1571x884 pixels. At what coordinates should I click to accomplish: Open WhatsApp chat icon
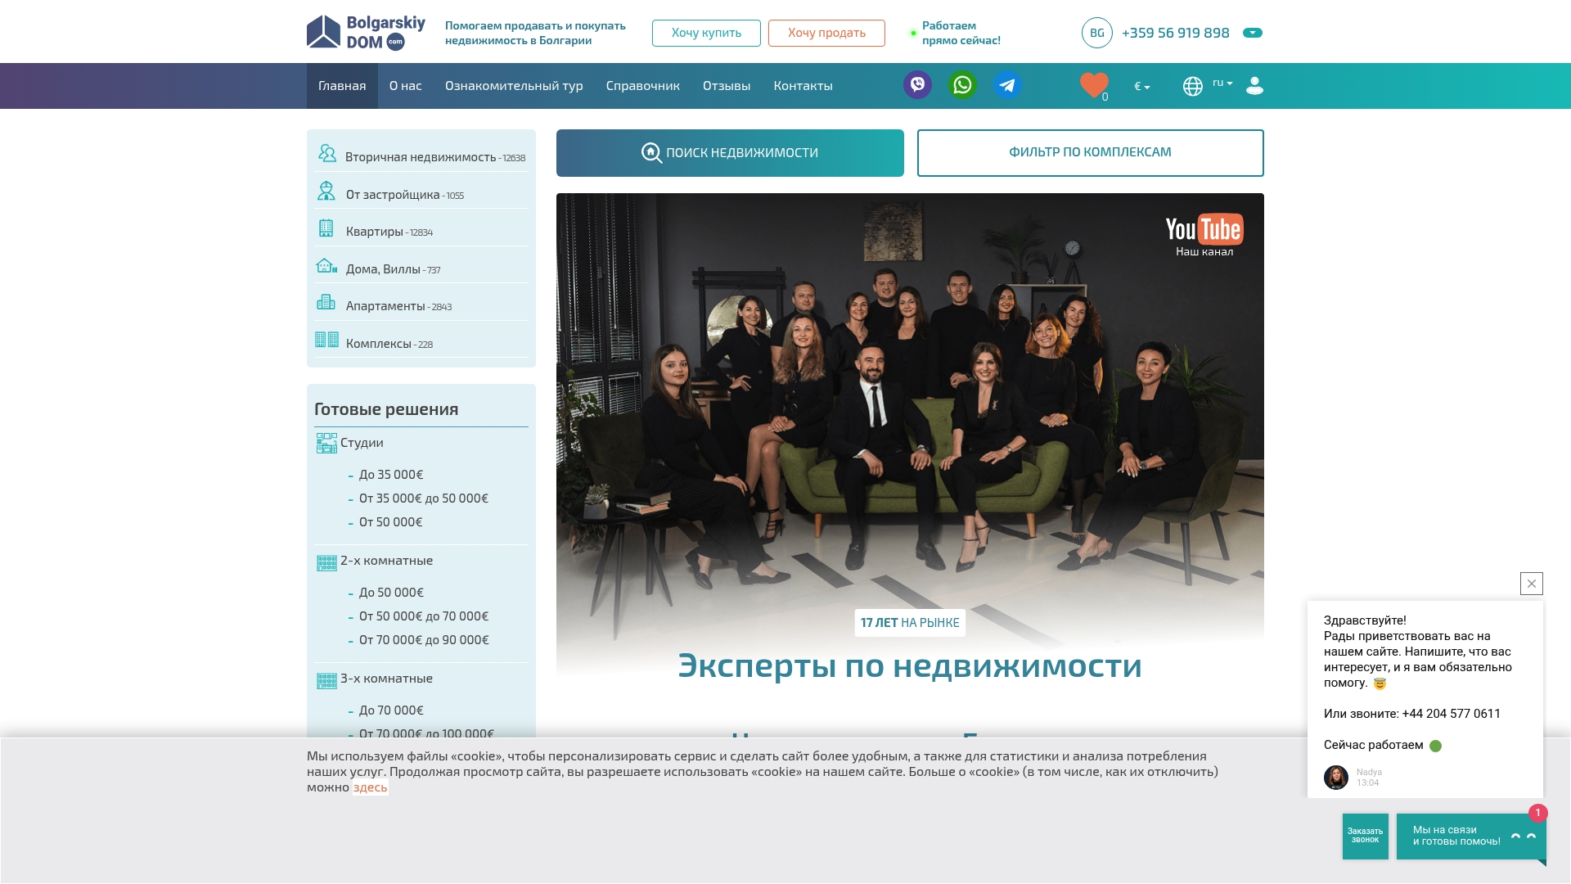tap(962, 85)
